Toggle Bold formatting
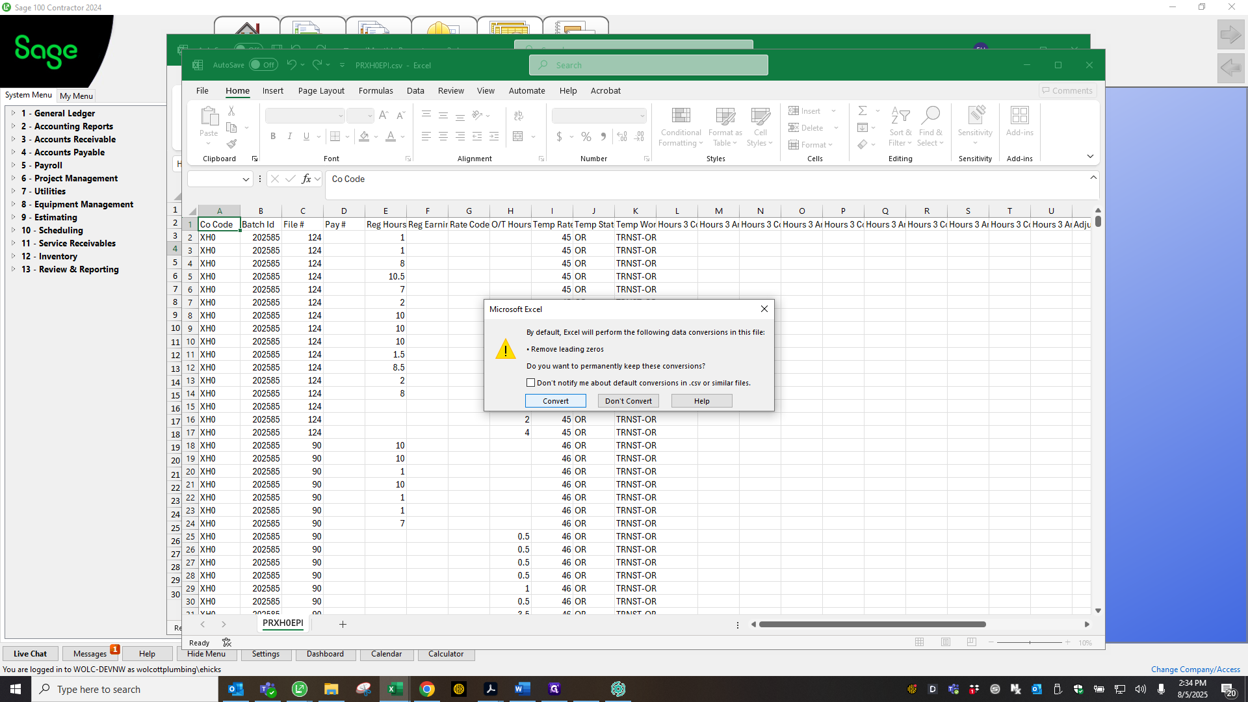Image resolution: width=1248 pixels, height=702 pixels. 273,136
